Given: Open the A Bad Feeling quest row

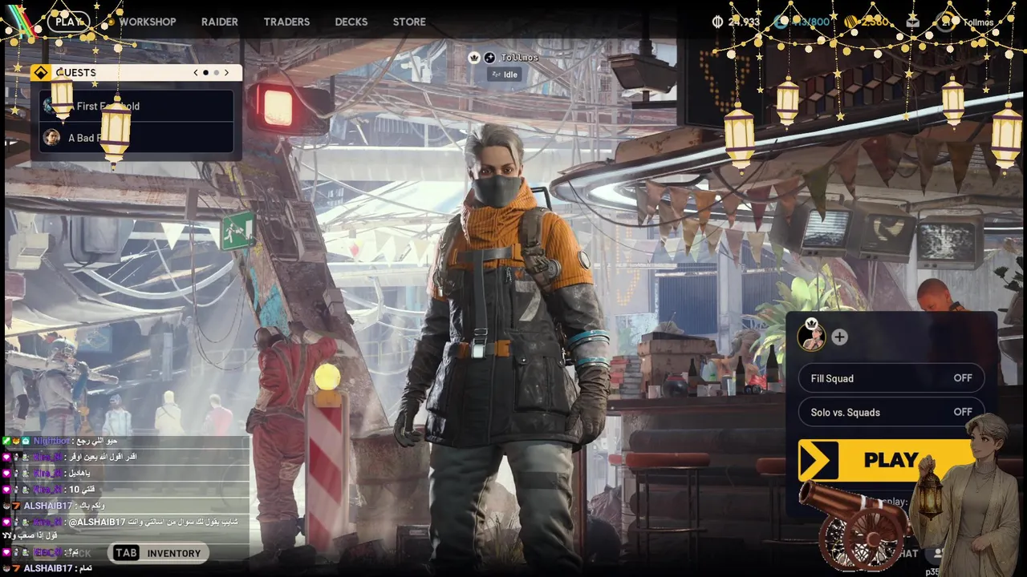Looking at the screenshot, I should 136,138.
